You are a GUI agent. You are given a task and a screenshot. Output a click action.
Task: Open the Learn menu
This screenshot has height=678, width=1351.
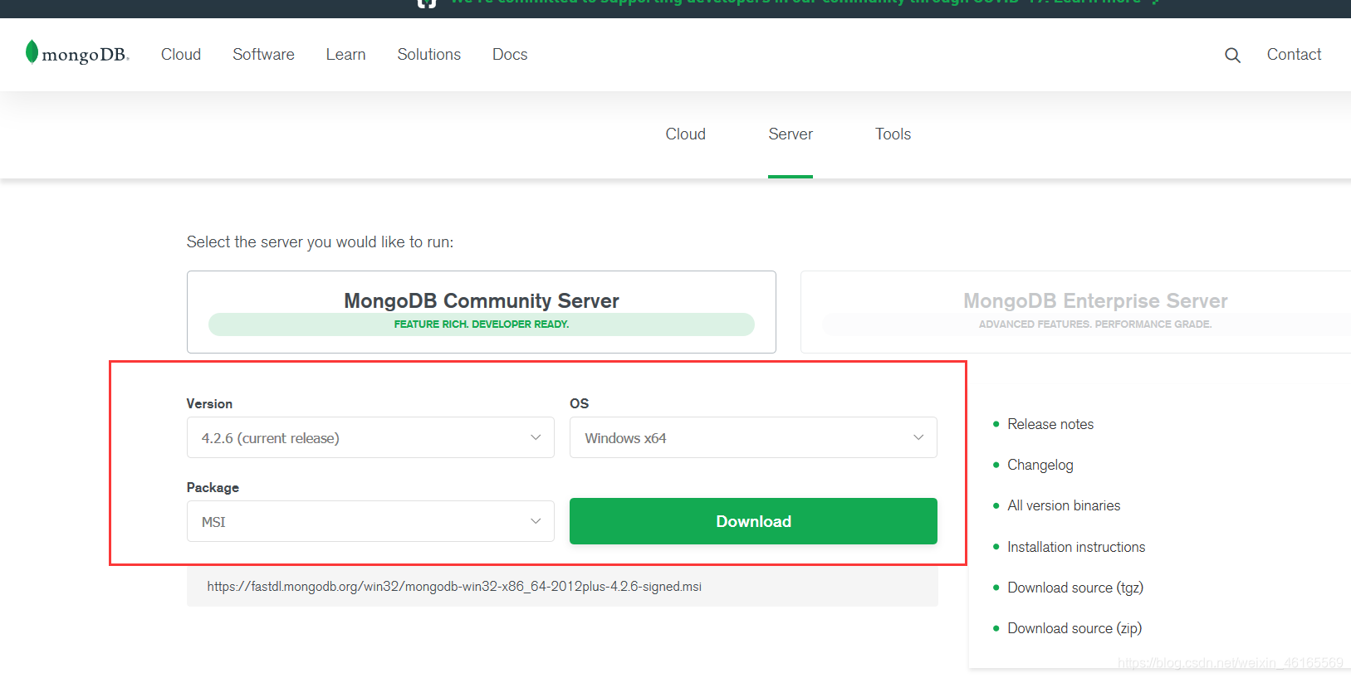[345, 54]
